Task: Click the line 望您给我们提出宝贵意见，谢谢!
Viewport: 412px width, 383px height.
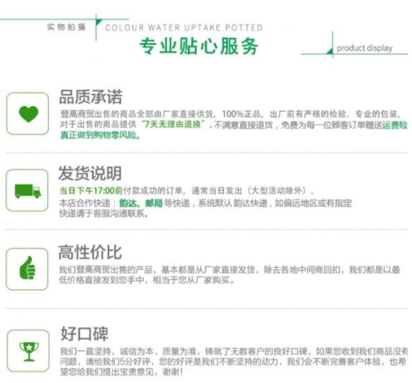Action: (x=122, y=372)
